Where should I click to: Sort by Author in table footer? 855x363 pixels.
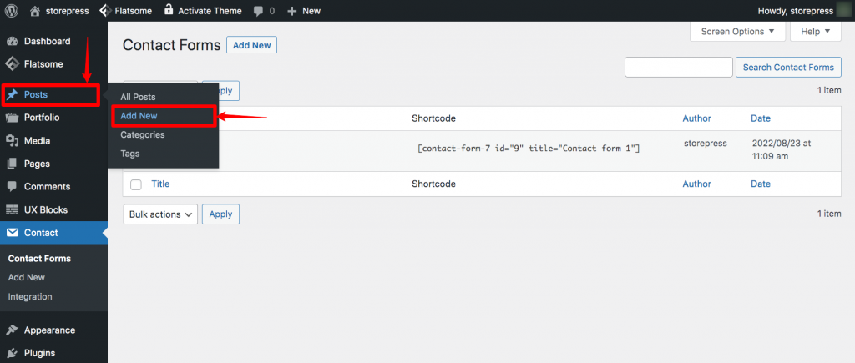click(697, 184)
